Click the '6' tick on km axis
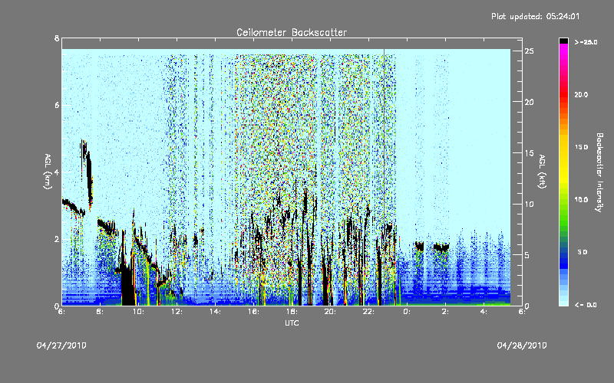 (57, 105)
